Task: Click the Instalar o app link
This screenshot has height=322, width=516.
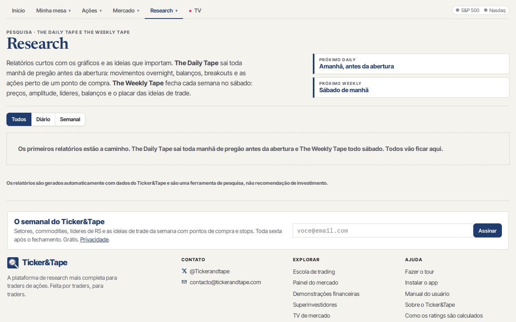Action: (x=421, y=283)
